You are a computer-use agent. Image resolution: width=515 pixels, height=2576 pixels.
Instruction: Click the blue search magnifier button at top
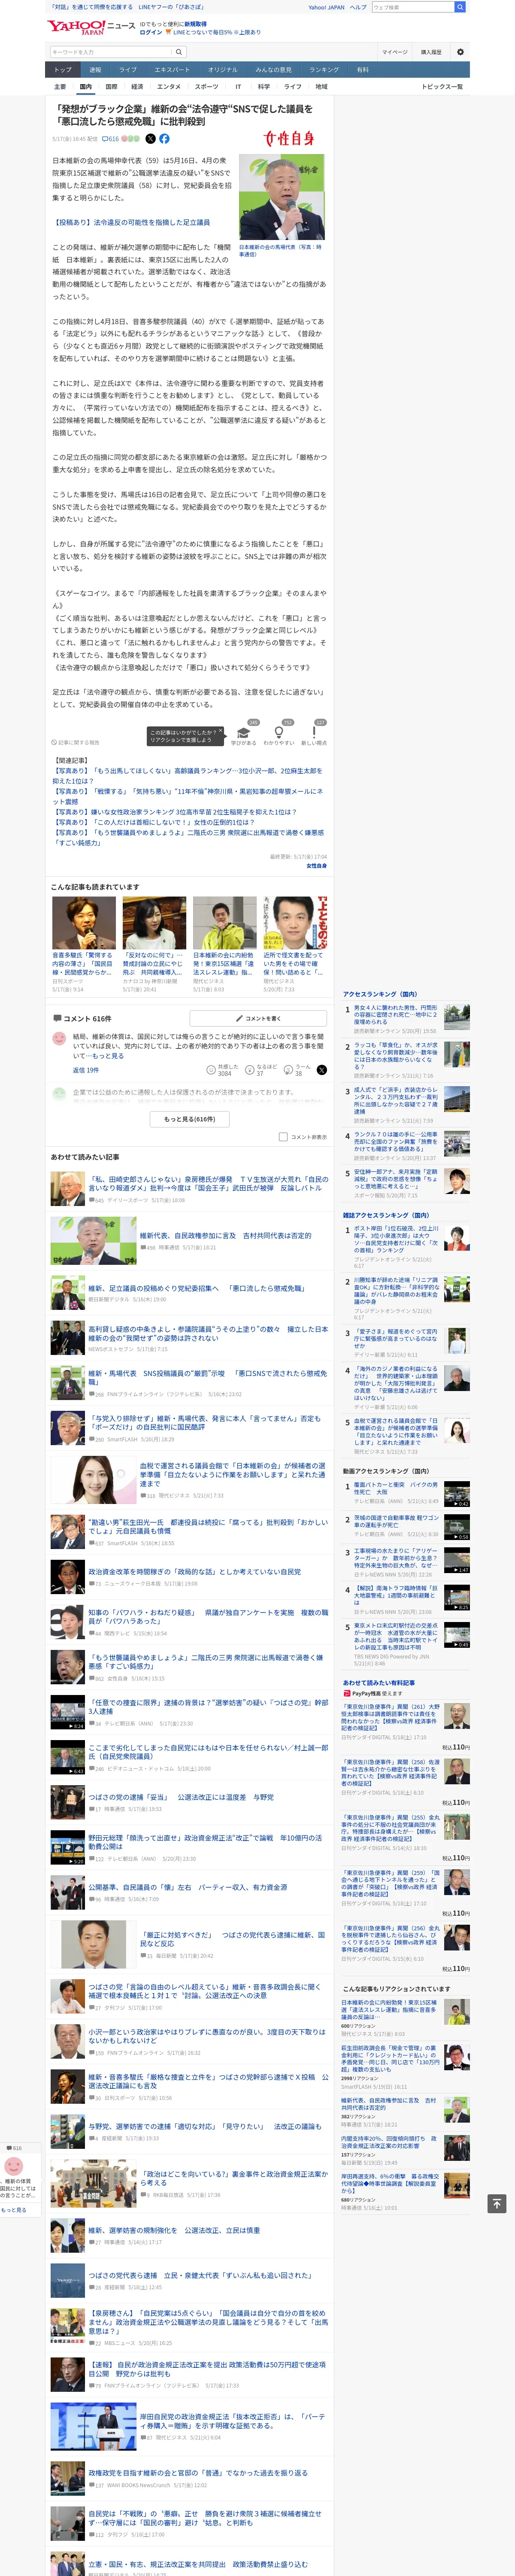click(460, 7)
